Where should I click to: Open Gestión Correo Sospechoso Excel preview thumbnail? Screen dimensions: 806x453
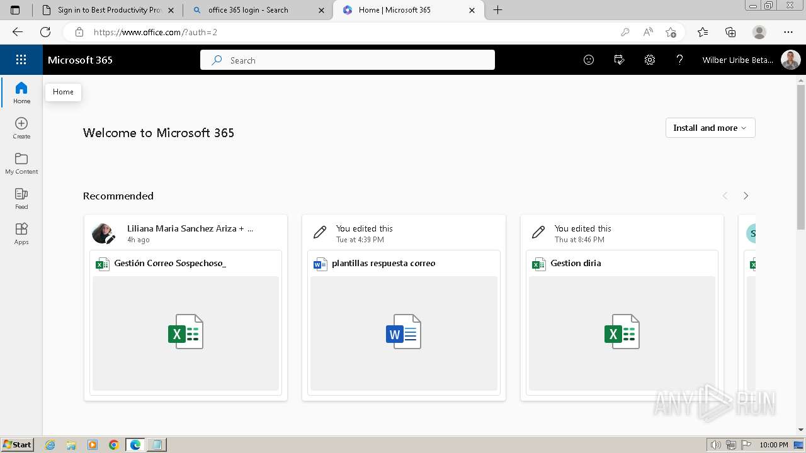(186, 333)
